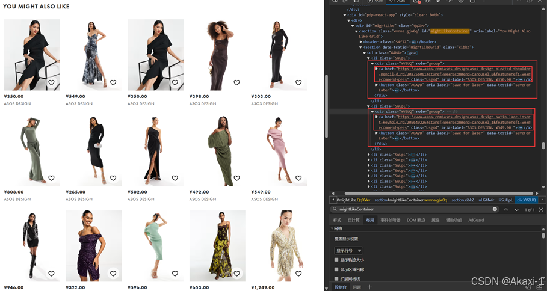This screenshot has height=291, width=547.
Task: Go to previous search result
Action: click(x=506, y=209)
